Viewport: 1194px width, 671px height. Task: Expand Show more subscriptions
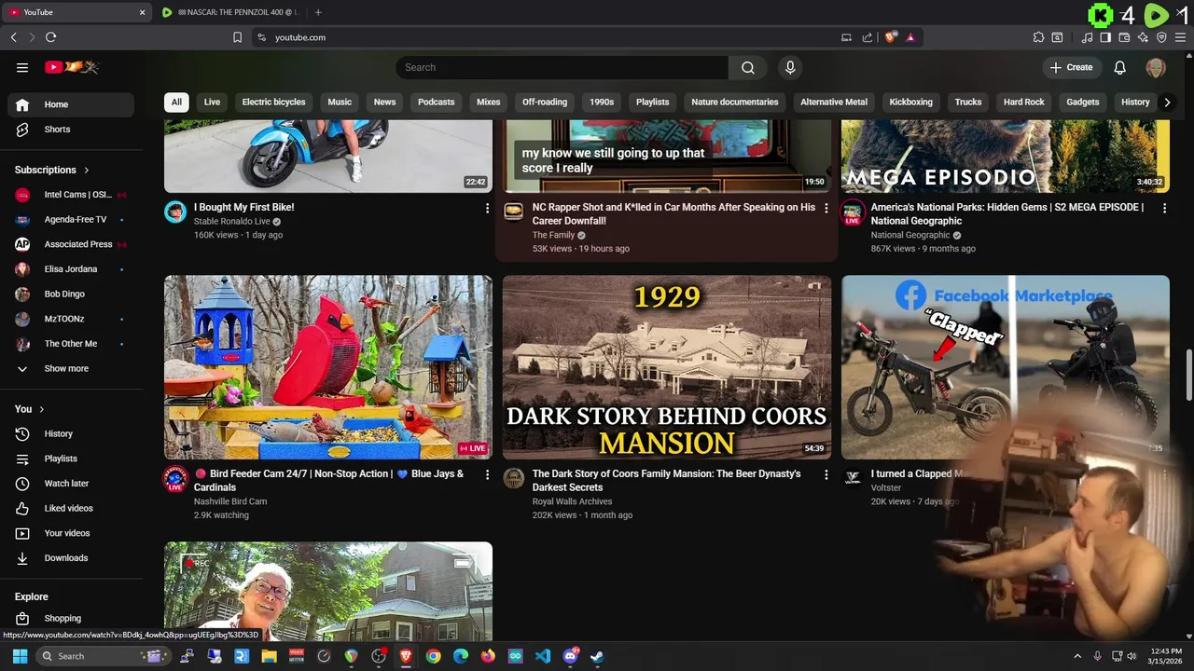[71, 369]
